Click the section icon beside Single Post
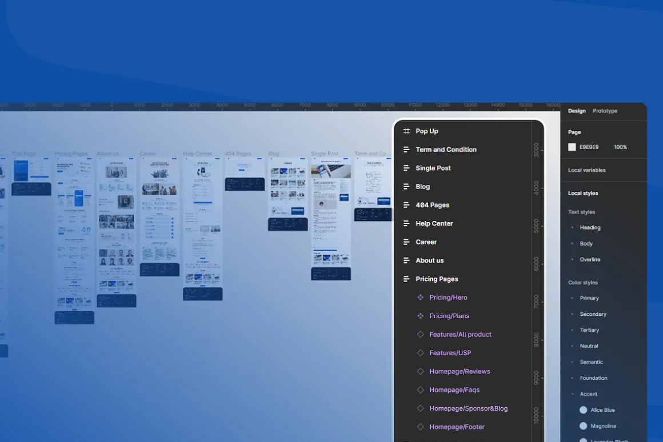This screenshot has height=442, width=663. pos(406,168)
